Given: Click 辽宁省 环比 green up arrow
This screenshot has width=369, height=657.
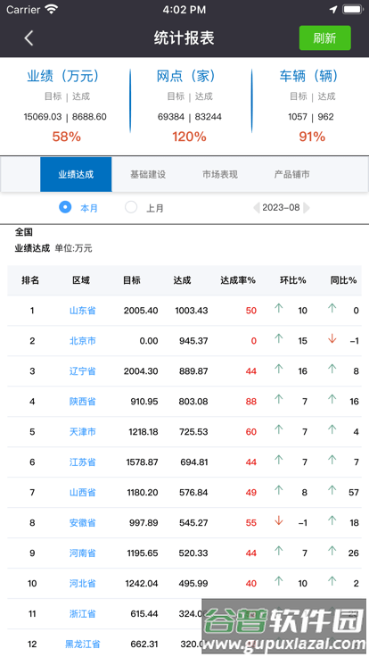Looking at the screenshot, I should (x=279, y=369).
